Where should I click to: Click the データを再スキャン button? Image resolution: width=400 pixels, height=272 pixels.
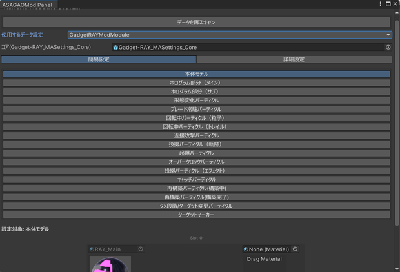coord(196,22)
